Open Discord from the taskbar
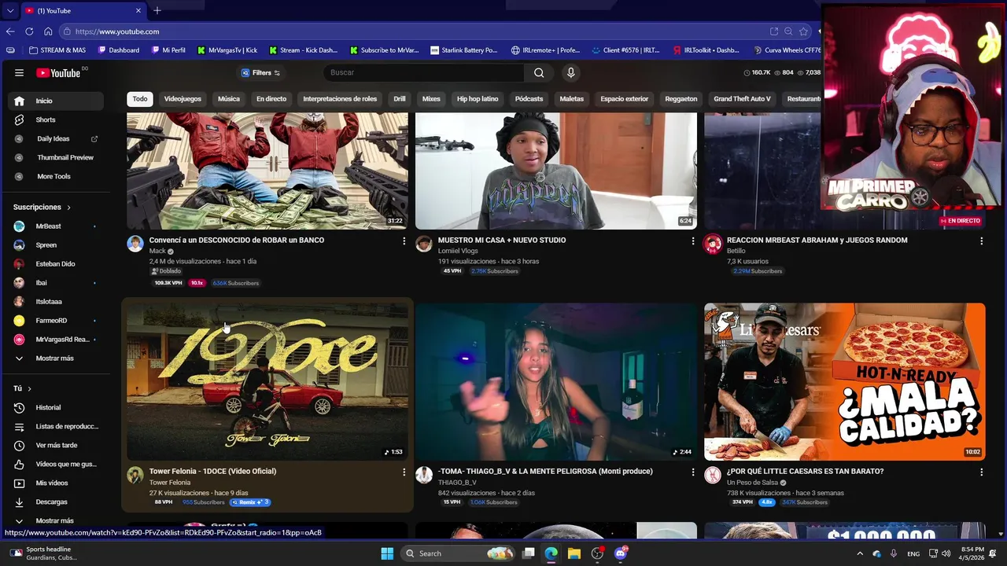This screenshot has width=1007, height=566. click(621, 553)
